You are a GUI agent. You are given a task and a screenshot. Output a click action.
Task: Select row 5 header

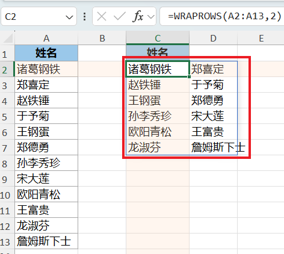click(x=7, y=116)
